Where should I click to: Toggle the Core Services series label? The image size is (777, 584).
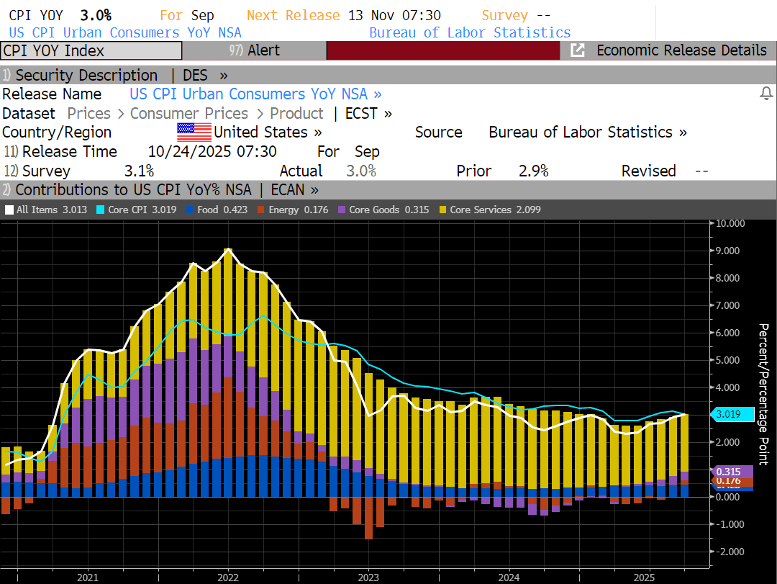495,210
